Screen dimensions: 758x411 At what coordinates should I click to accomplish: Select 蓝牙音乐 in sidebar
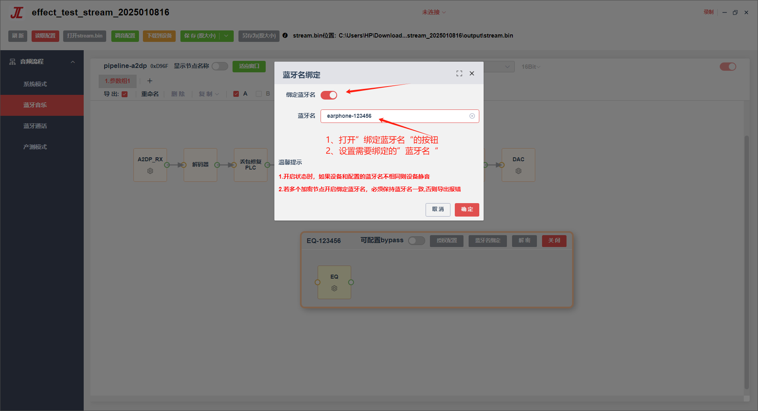(42, 105)
